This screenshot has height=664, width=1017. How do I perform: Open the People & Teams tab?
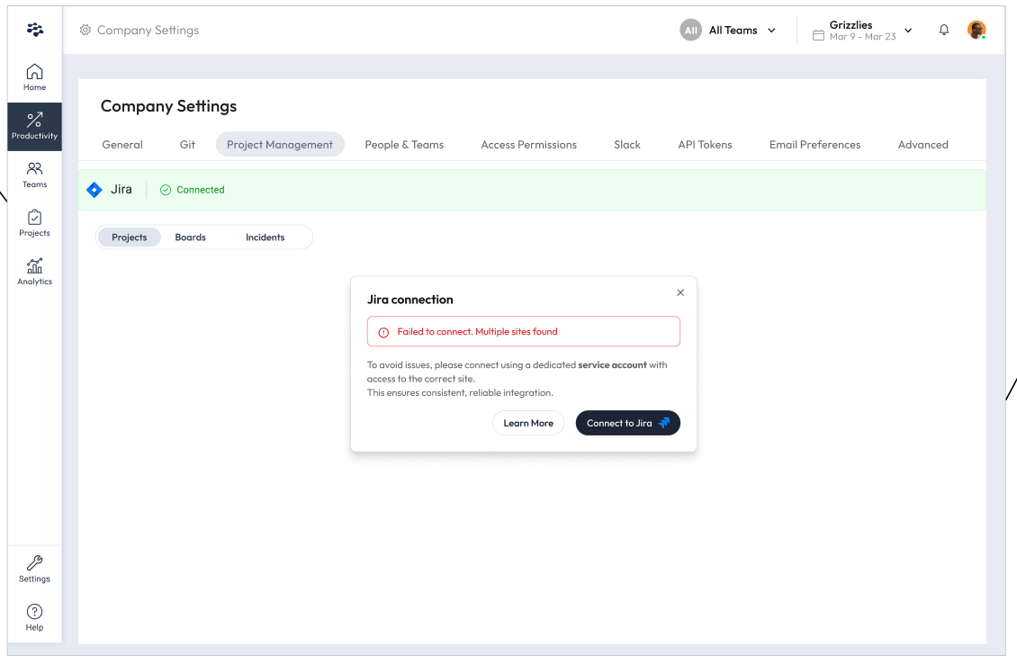coord(404,144)
